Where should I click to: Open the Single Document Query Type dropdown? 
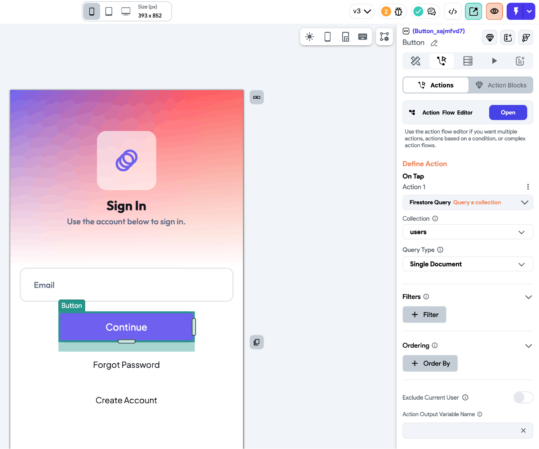click(x=468, y=264)
